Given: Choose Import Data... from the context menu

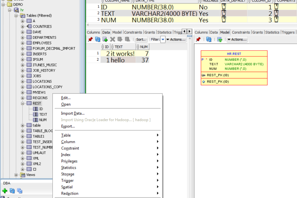Looking at the screenshot, I should 73,113.
